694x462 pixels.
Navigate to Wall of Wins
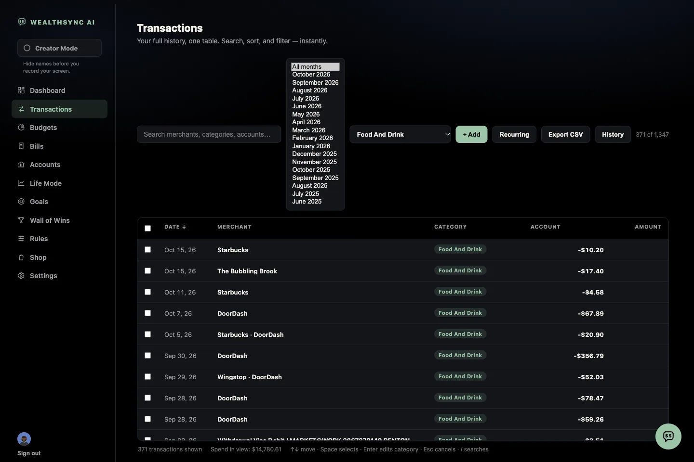coord(59,220)
